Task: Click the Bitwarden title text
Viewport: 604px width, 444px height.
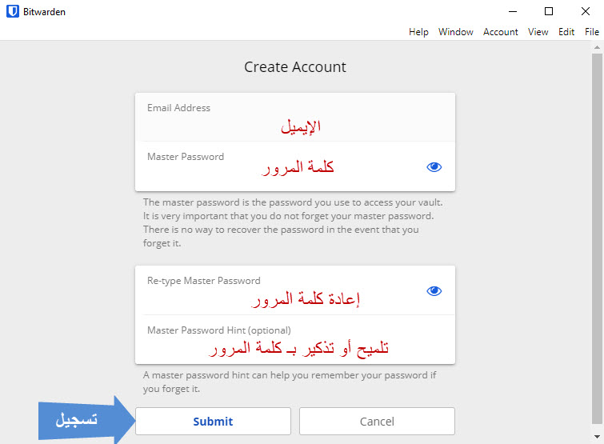Action: [x=44, y=12]
